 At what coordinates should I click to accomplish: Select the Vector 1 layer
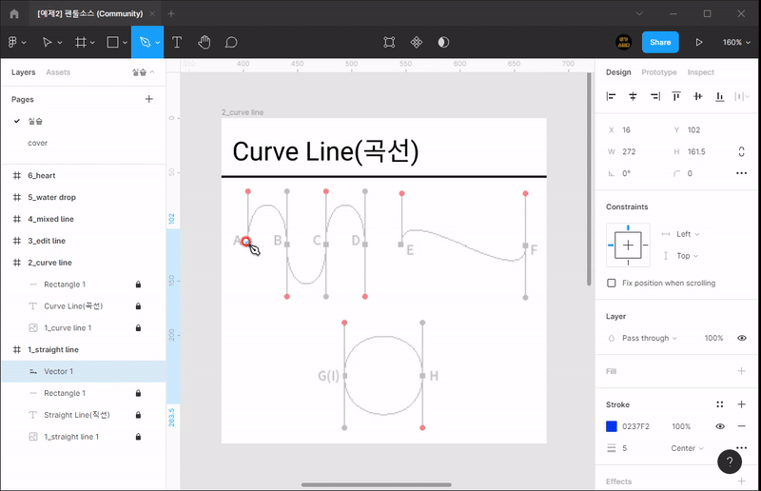click(83, 371)
